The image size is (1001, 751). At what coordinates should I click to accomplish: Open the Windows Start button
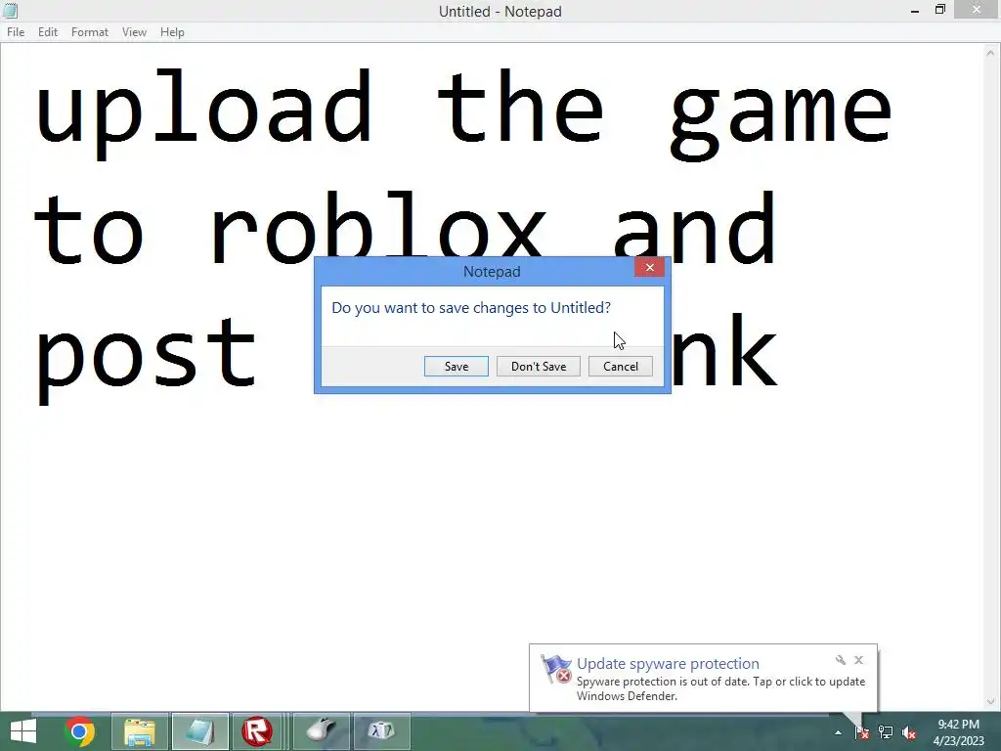(x=23, y=731)
